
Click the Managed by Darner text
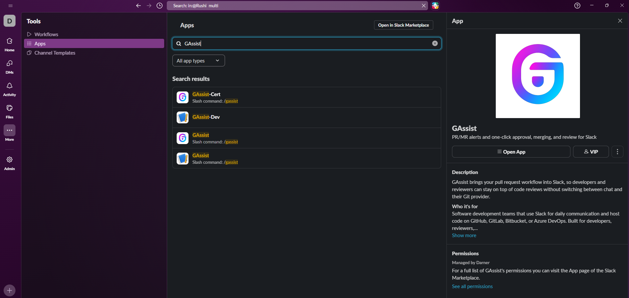pyautogui.click(x=471, y=262)
